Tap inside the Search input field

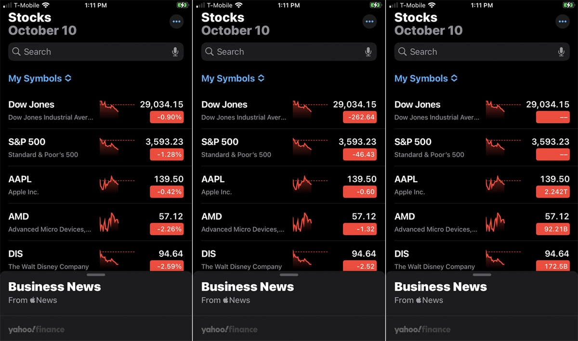pos(87,52)
